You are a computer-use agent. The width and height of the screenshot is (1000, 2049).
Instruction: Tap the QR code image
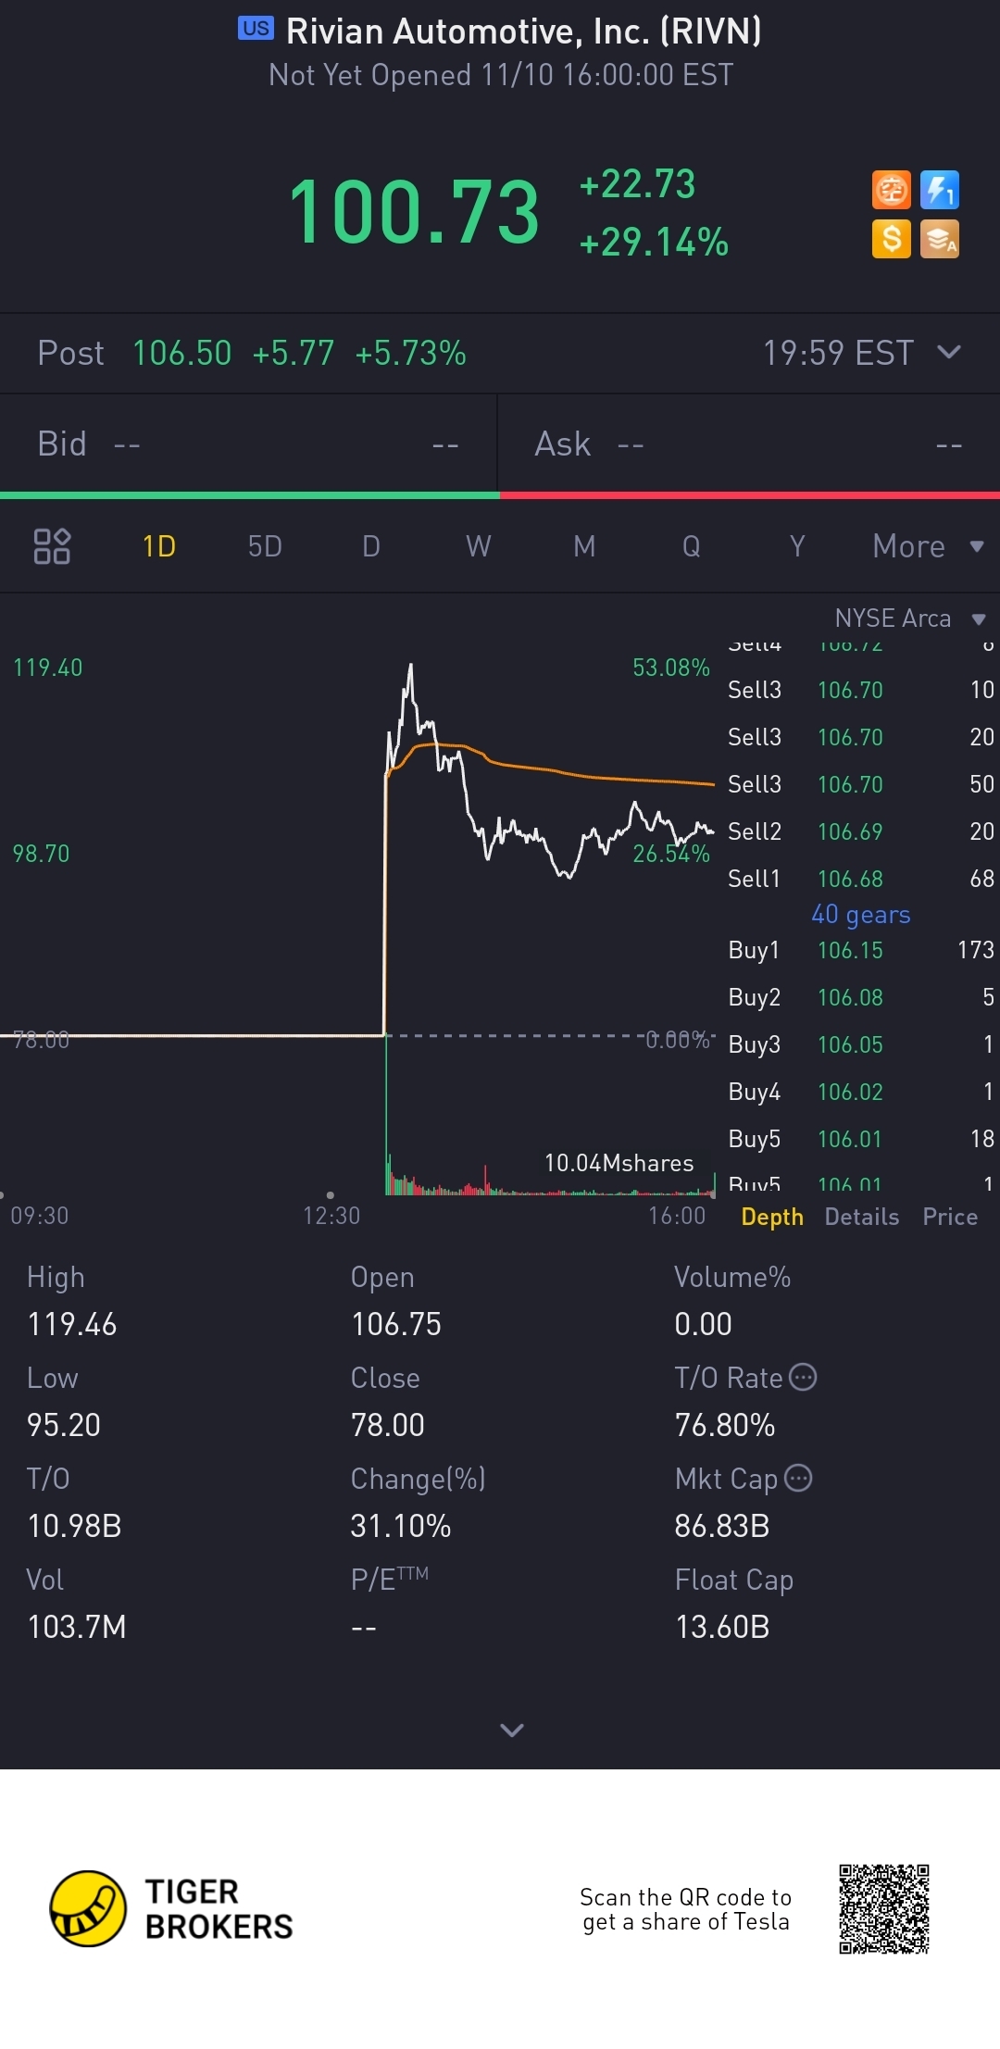pyautogui.click(x=884, y=1909)
